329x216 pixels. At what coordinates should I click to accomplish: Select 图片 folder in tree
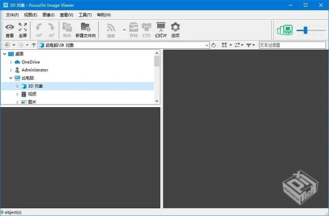(32, 102)
